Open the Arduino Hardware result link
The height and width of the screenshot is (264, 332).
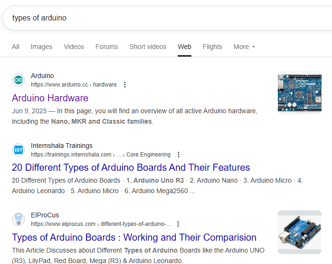point(50,98)
